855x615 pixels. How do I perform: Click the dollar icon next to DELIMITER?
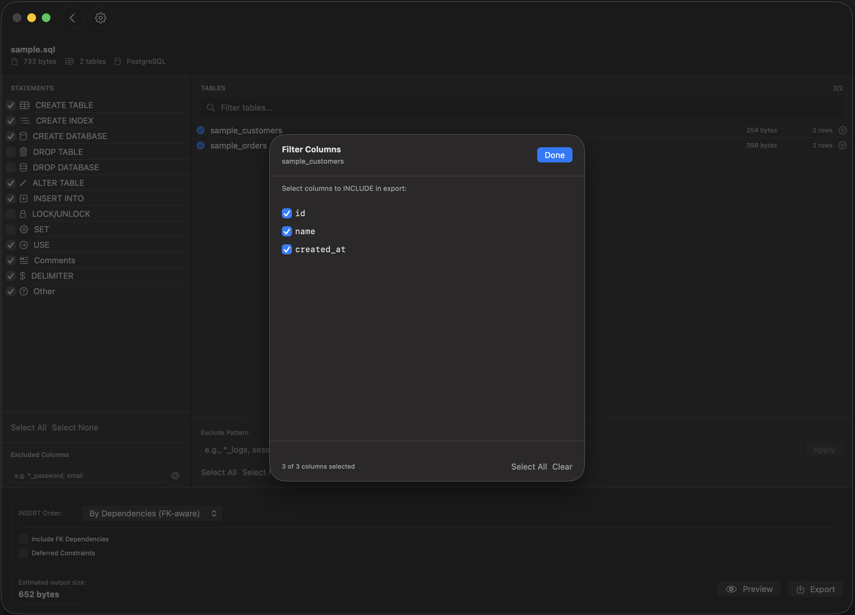click(x=24, y=276)
